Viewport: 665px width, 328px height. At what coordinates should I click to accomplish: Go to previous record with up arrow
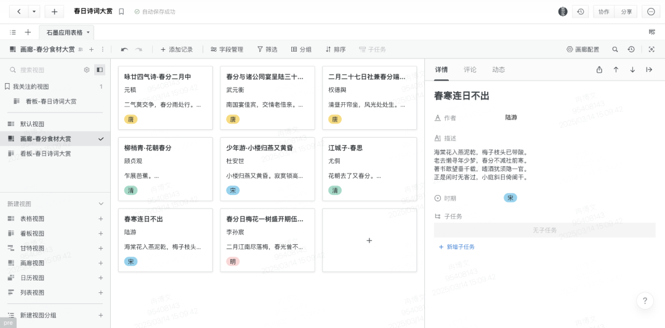tap(616, 70)
